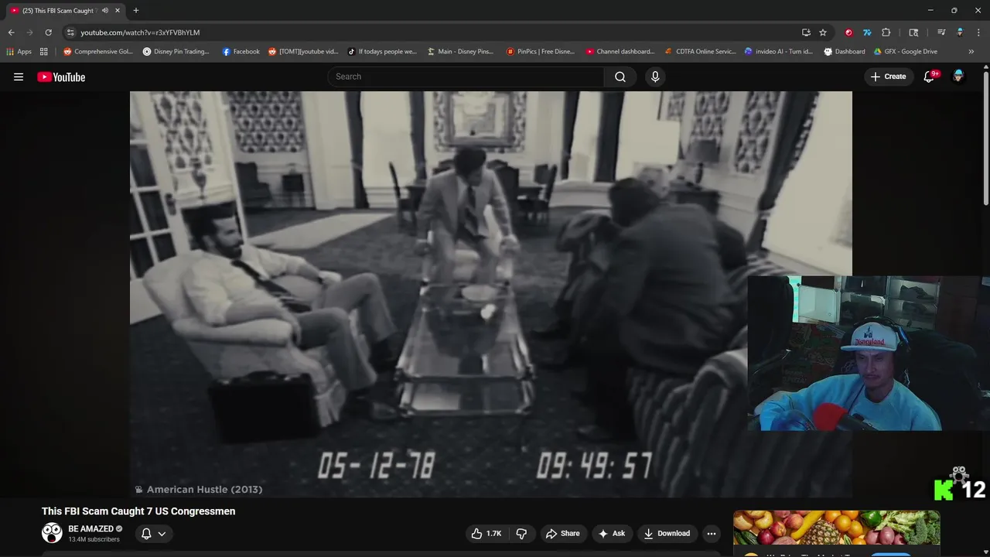Open media controls icon

[941, 32]
